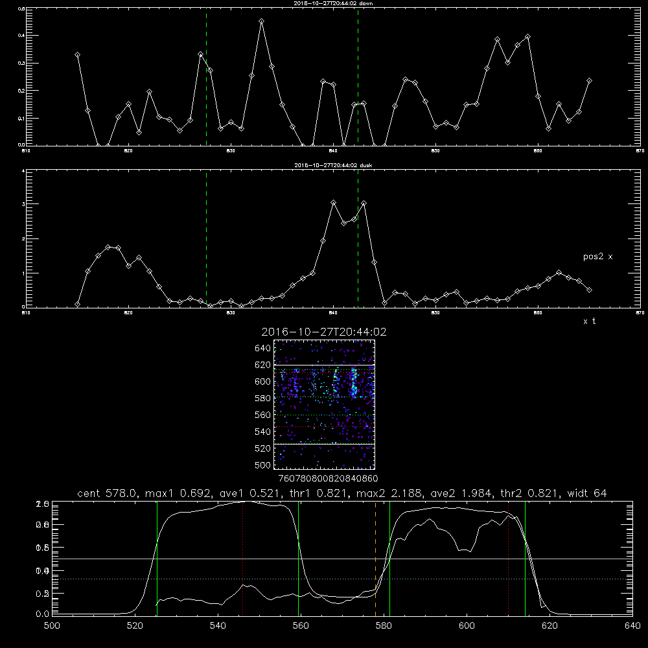Click bottom plot x-axis label "640"
648x648 pixels.
(632, 626)
